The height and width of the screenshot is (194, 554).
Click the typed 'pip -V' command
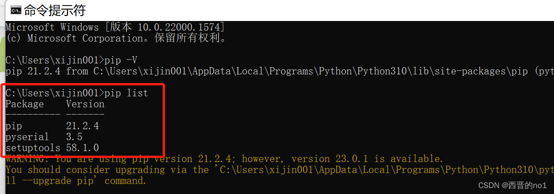tap(121, 60)
